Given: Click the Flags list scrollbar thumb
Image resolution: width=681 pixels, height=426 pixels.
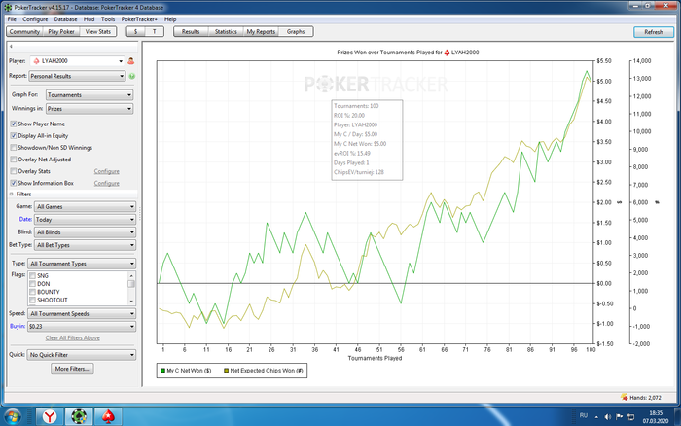Looking at the screenshot, I should (x=131, y=284).
